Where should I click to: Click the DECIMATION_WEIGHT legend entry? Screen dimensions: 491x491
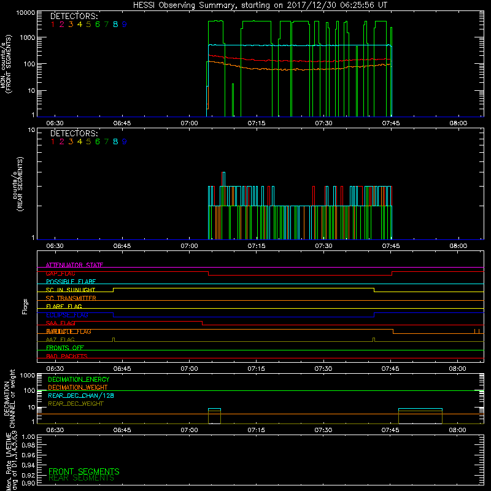pyautogui.click(x=78, y=387)
